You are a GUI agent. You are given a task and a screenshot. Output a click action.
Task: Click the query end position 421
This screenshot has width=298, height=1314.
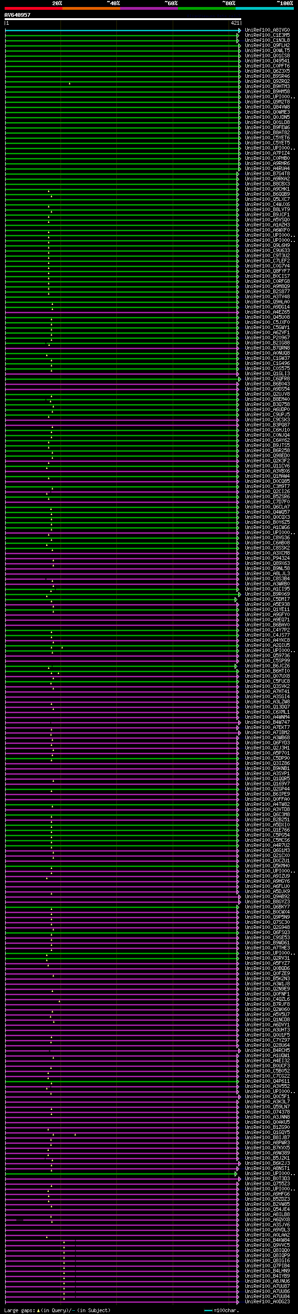coord(235,23)
